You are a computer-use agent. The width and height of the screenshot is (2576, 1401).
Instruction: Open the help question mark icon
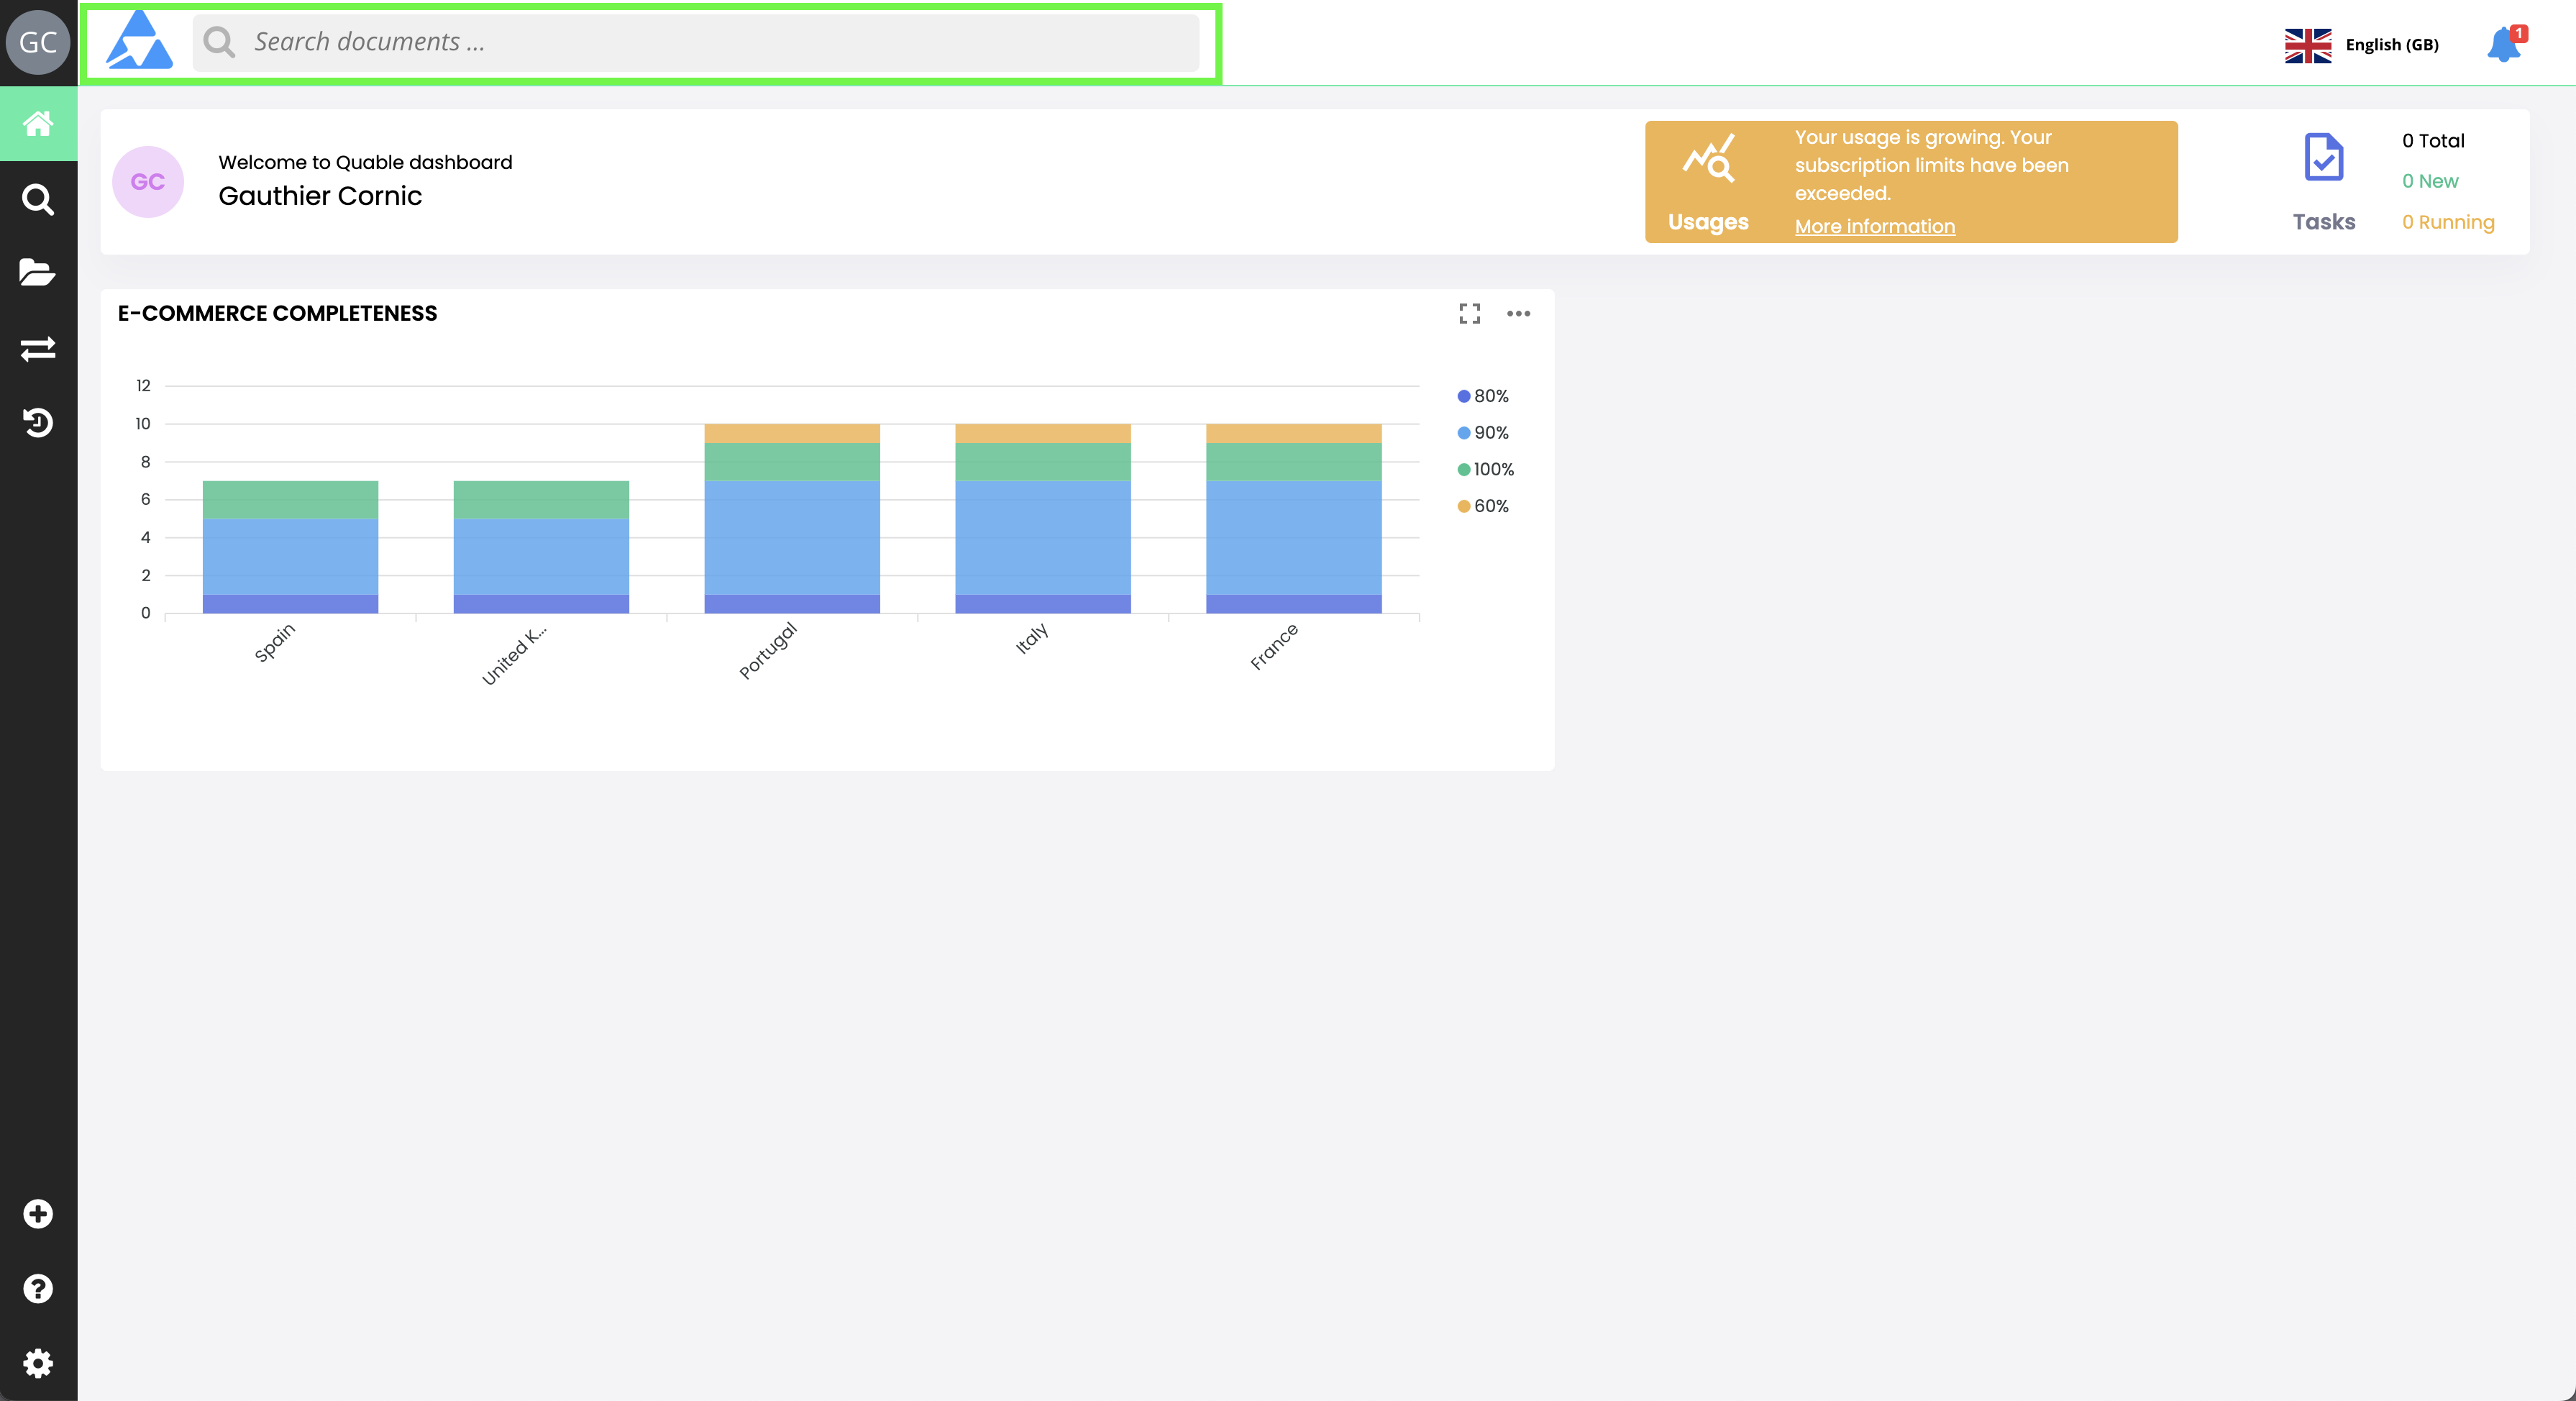tap(38, 1288)
